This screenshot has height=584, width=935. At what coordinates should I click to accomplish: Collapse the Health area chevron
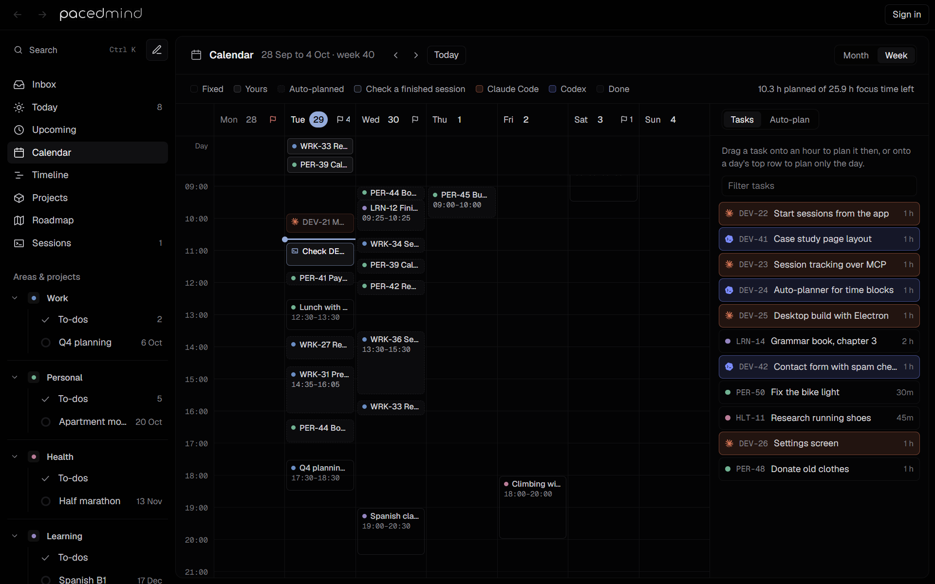pos(15,456)
